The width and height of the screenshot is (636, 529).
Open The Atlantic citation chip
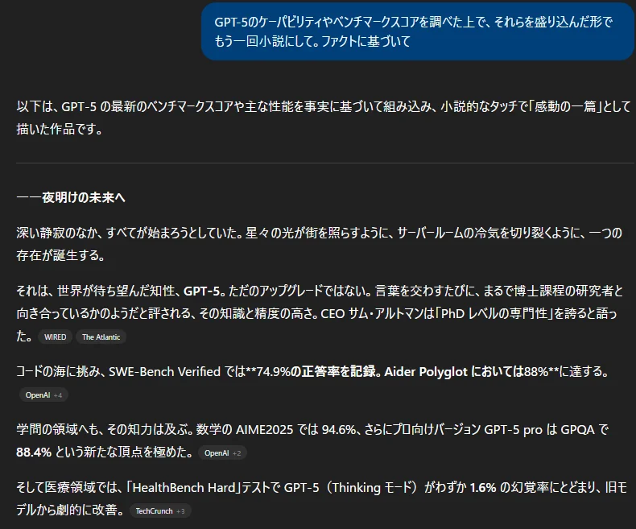pyautogui.click(x=101, y=337)
